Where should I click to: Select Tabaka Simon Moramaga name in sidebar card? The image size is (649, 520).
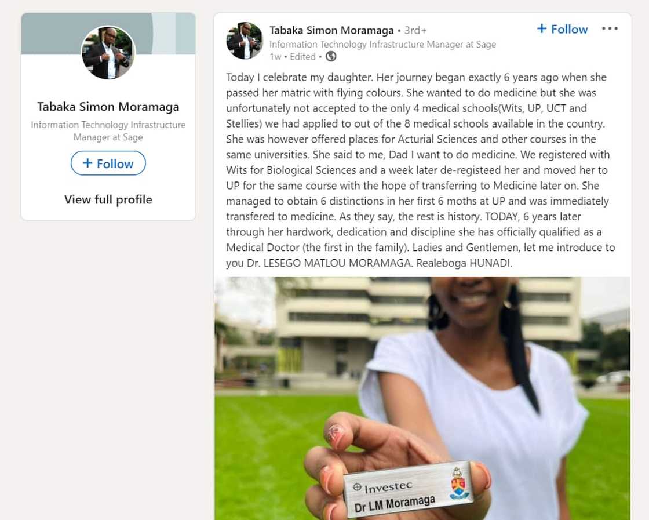click(x=108, y=107)
